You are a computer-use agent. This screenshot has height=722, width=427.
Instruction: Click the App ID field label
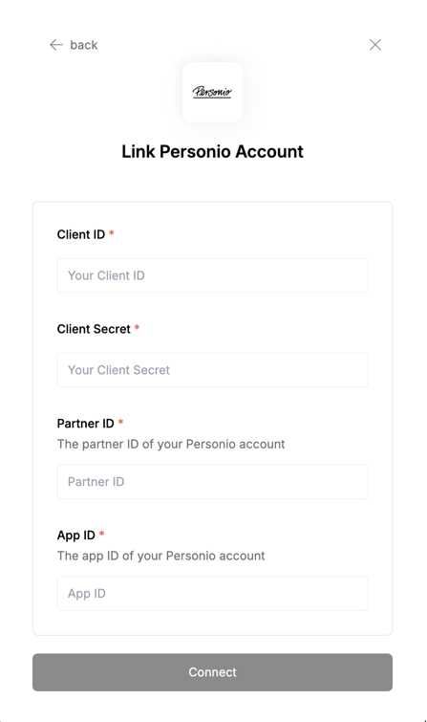click(75, 536)
